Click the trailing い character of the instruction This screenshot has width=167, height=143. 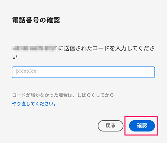[x=15, y=57]
